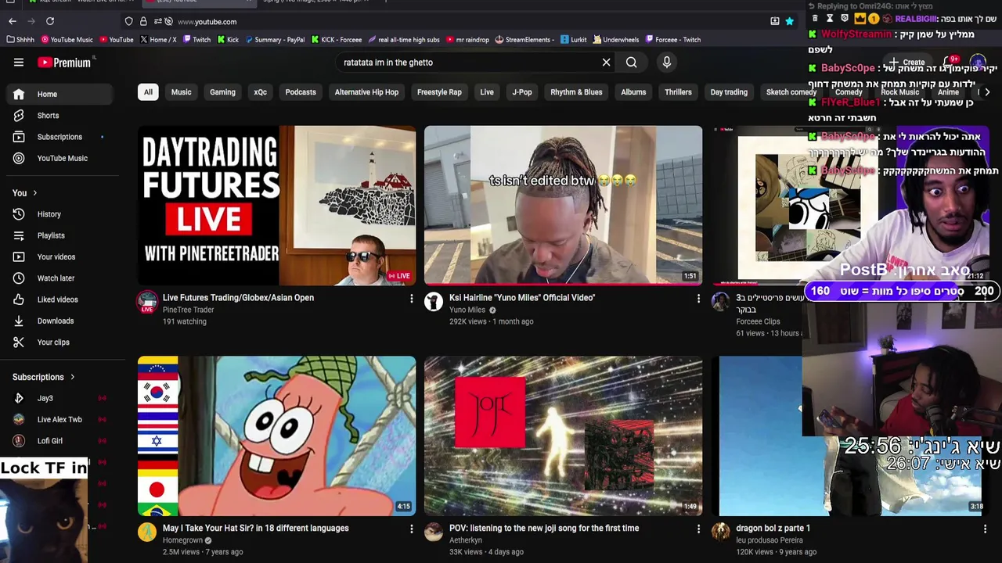This screenshot has width=1002, height=563.
Task: Open the Joji POV video thumbnail
Action: [563, 436]
